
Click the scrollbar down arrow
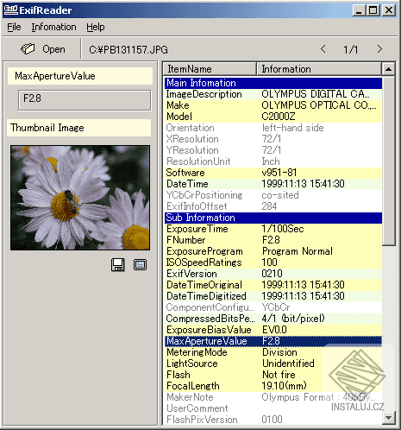click(388, 418)
